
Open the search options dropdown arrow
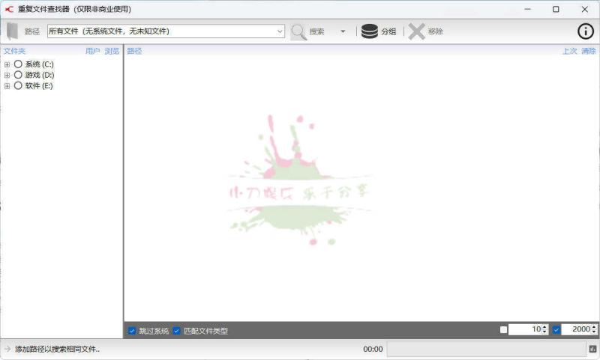[x=343, y=31]
